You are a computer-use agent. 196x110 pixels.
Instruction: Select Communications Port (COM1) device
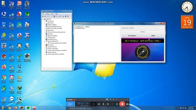(x=58, y=43)
